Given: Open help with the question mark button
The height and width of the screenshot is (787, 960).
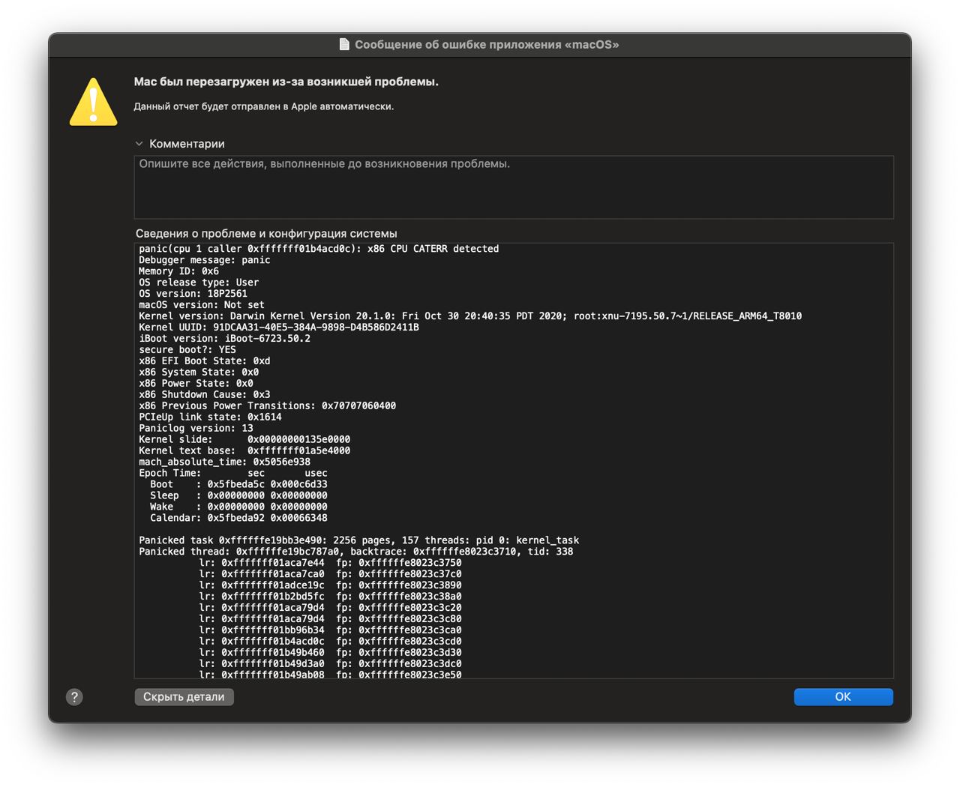Looking at the screenshot, I should (74, 697).
